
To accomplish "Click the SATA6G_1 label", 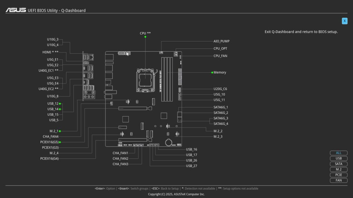I will coord(221,107).
